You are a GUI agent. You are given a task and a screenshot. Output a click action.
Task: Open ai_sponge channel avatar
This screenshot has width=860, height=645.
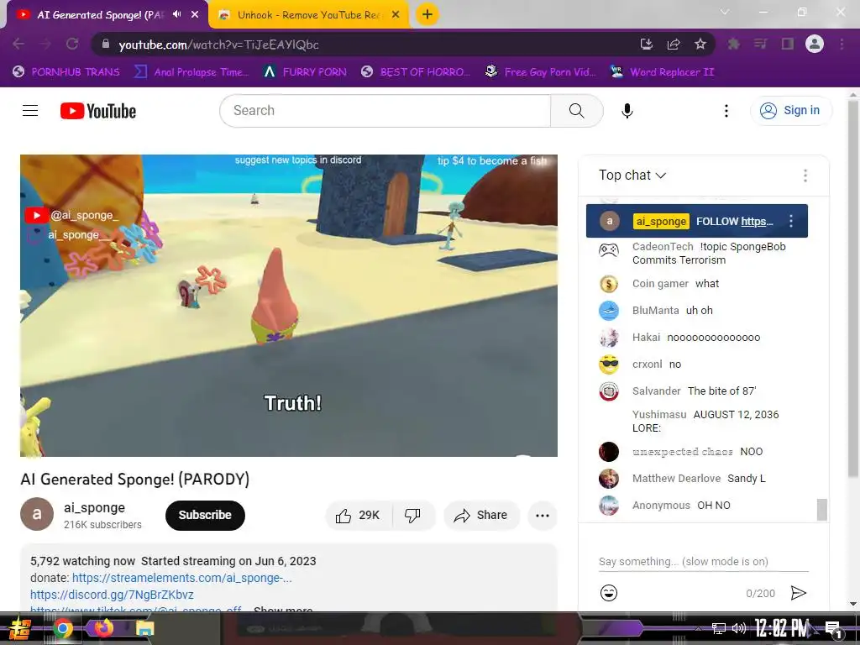point(37,514)
